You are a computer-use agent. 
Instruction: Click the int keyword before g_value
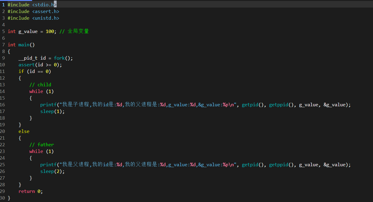[x=12, y=31]
